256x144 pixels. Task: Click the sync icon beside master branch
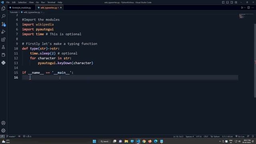[19, 136]
